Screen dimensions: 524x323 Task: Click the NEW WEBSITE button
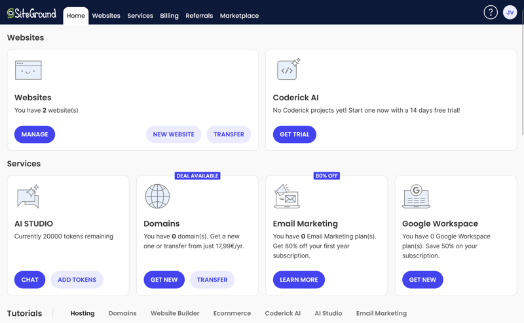pyautogui.click(x=174, y=134)
